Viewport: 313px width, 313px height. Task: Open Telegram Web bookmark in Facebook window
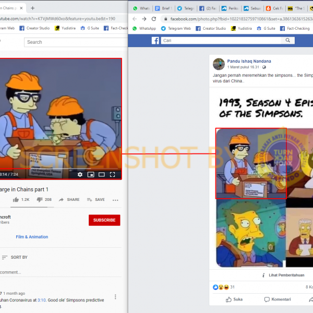(x=176, y=28)
